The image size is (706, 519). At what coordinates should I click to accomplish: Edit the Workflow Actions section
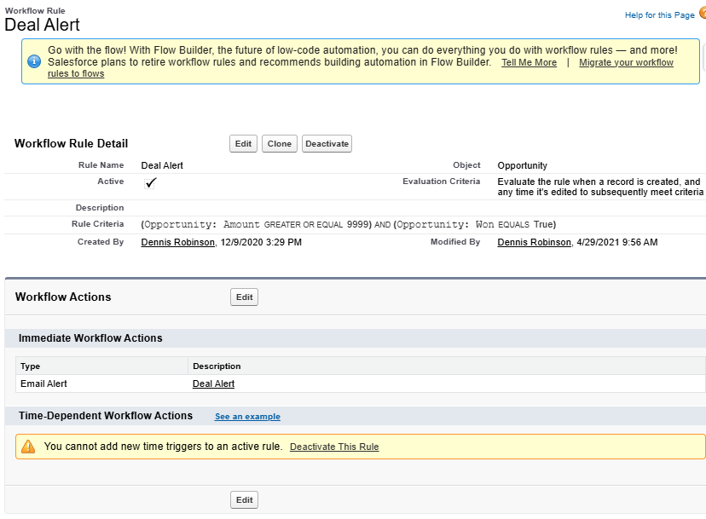click(243, 297)
